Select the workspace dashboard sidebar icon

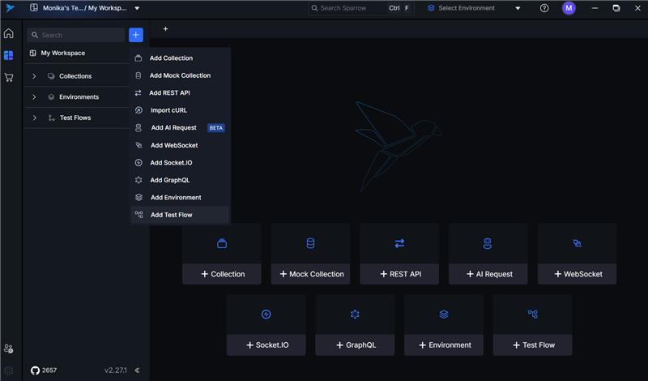coord(8,55)
